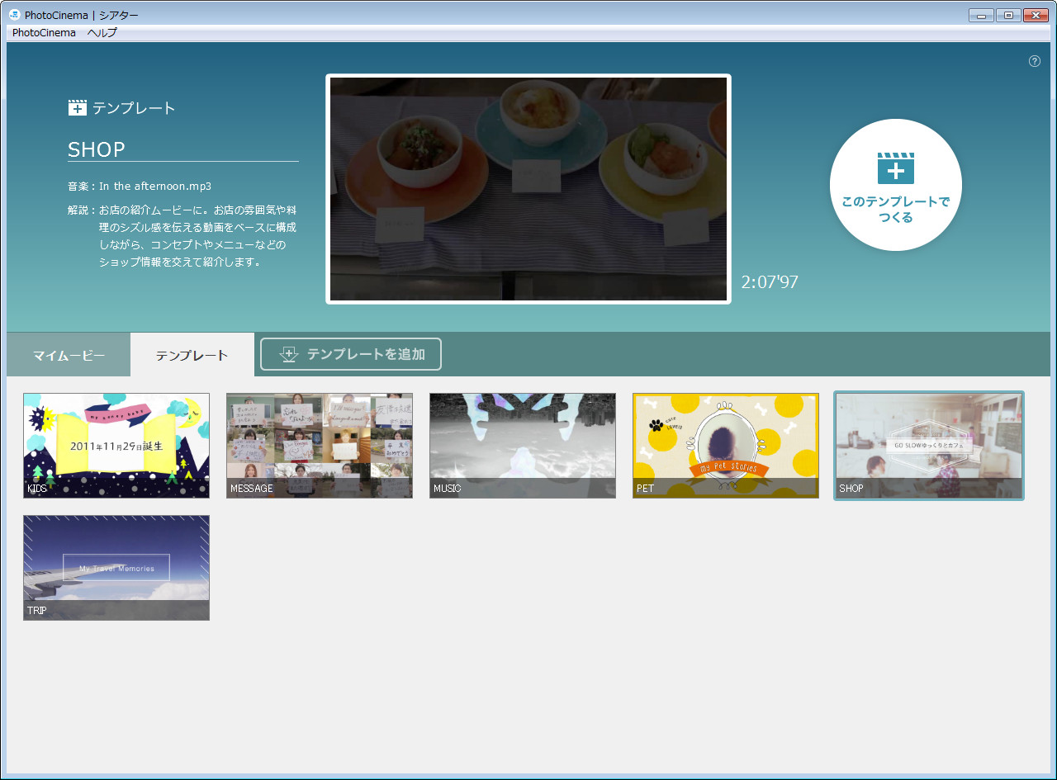The height and width of the screenshot is (780, 1057).
Task: Pick the MUSIC template thumbnail
Action: click(523, 446)
